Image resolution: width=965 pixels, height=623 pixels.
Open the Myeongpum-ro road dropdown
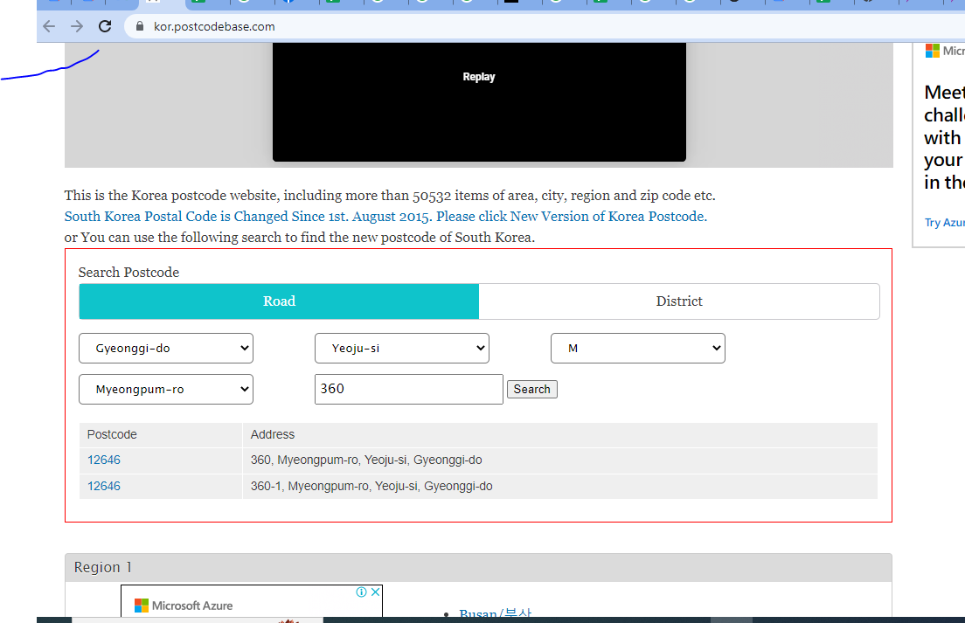pyautogui.click(x=166, y=389)
